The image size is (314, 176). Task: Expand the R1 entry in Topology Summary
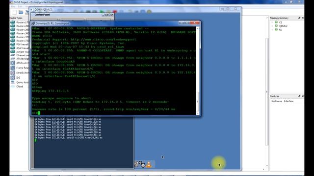(272, 29)
